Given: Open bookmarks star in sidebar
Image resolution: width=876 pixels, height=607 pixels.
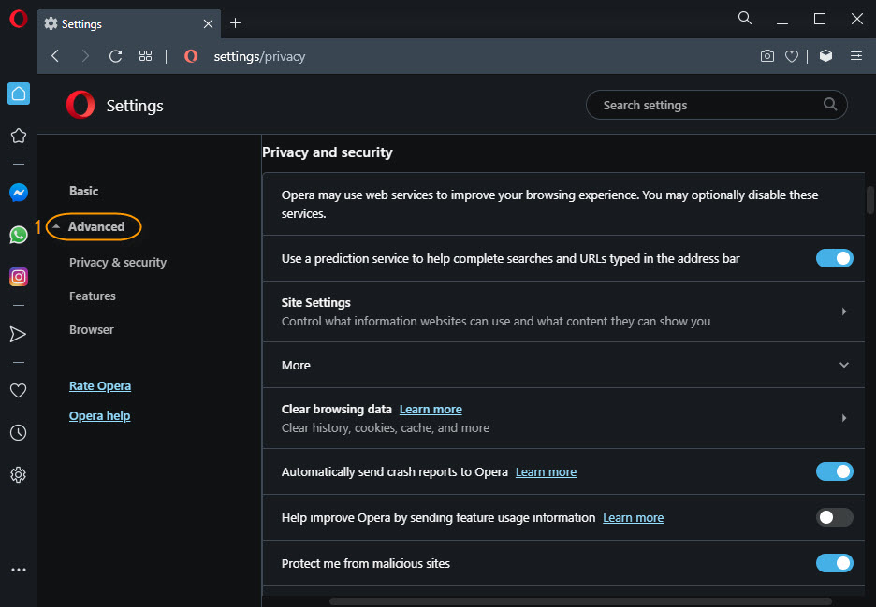Looking at the screenshot, I should coord(19,136).
